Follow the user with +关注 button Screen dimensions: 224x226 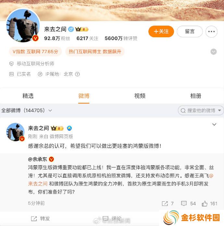[x=161, y=31]
